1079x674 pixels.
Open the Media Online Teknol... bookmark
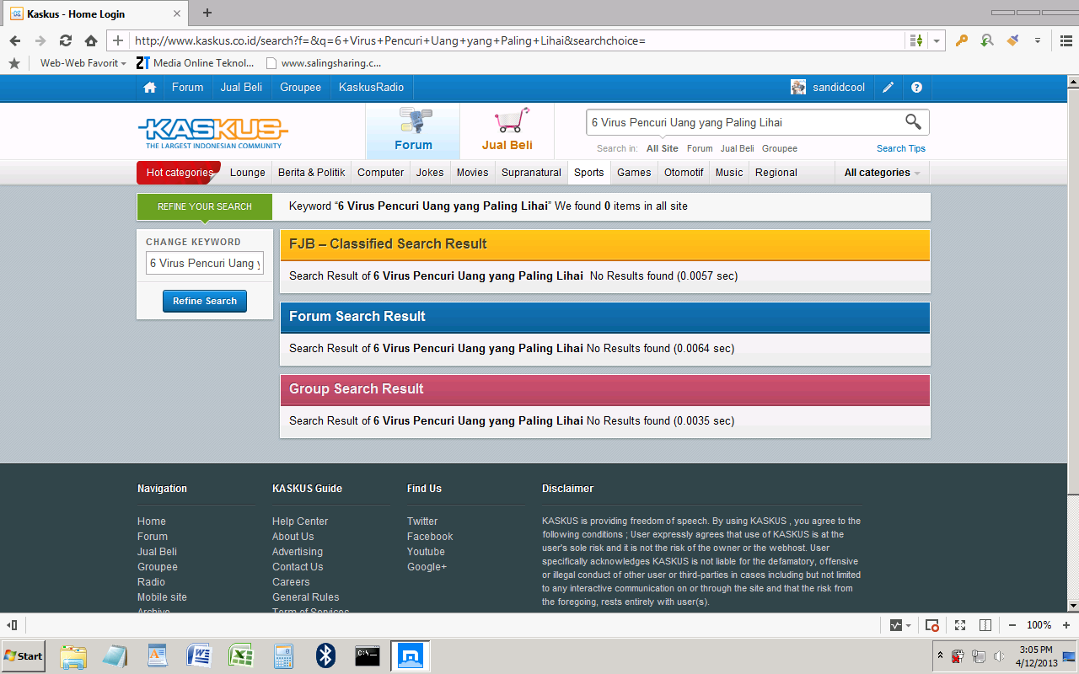pyautogui.click(x=196, y=63)
